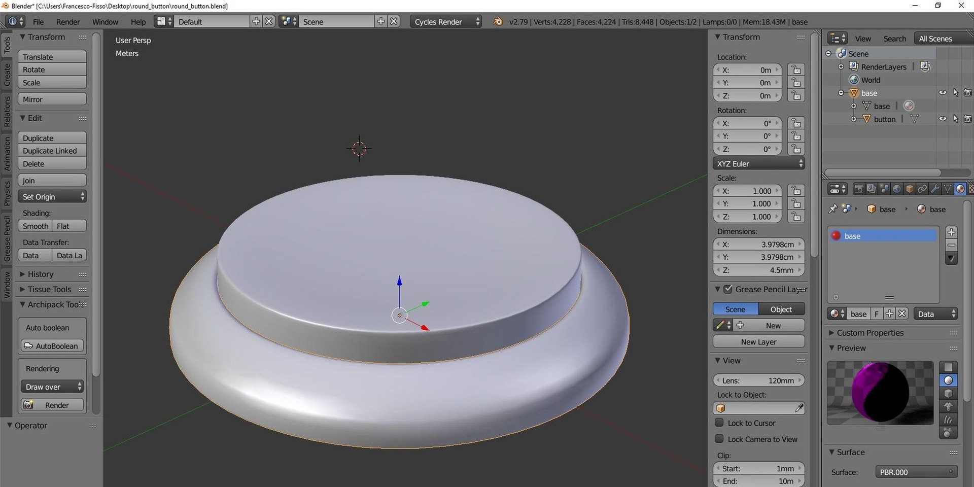Remove material slot with minus icon
This screenshot has width=974, height=487.
click(951, 245)
